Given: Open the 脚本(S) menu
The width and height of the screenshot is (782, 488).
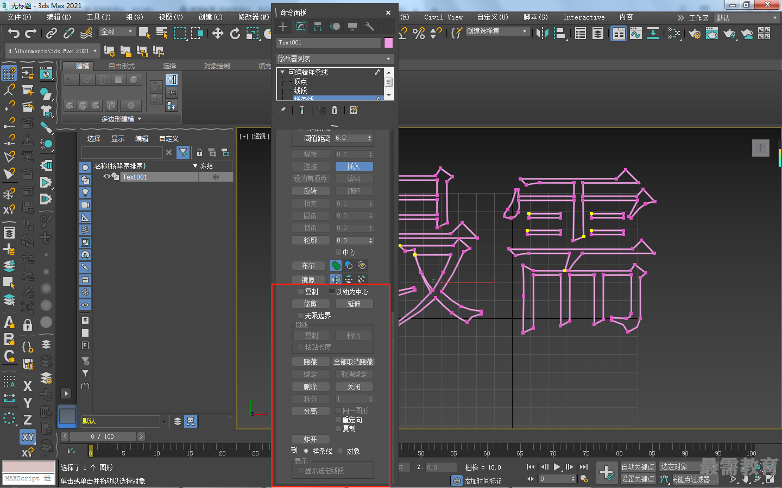Looking at the screenshot, I should click(535, 17).
